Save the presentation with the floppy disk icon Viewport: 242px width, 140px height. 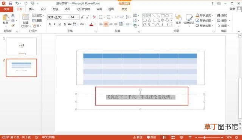click(11, 3)
